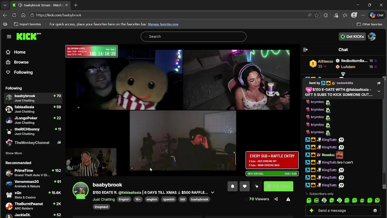
Task: Select the bbl tag
Action: (x=183, y=200)
